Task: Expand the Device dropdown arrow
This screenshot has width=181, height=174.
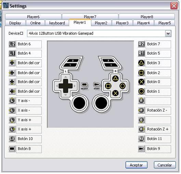Action: [168, 34]
